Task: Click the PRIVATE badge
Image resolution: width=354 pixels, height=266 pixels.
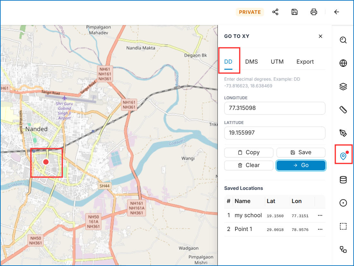Action: click(250, 12)
